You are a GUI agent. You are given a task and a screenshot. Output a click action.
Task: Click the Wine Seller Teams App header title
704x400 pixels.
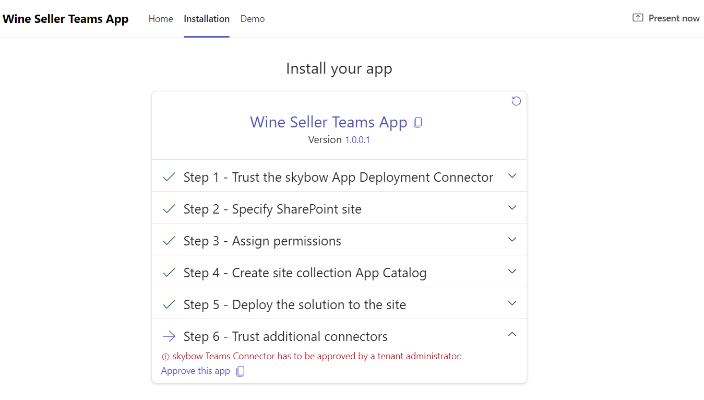point(66,19)
